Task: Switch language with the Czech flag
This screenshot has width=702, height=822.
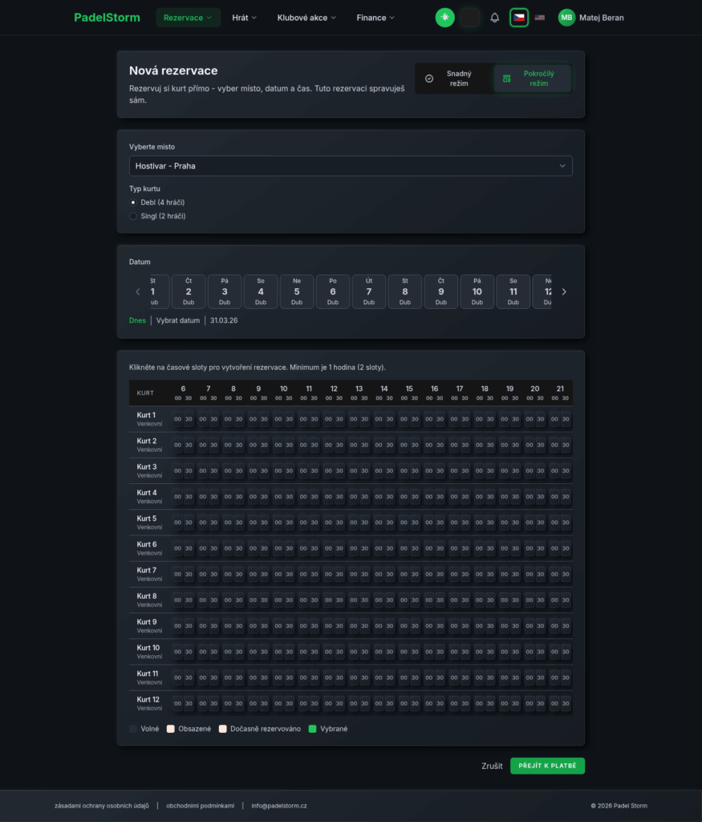Action: (x=518, y=18)
